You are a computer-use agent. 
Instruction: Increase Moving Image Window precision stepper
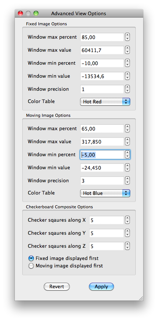(127, 179)
